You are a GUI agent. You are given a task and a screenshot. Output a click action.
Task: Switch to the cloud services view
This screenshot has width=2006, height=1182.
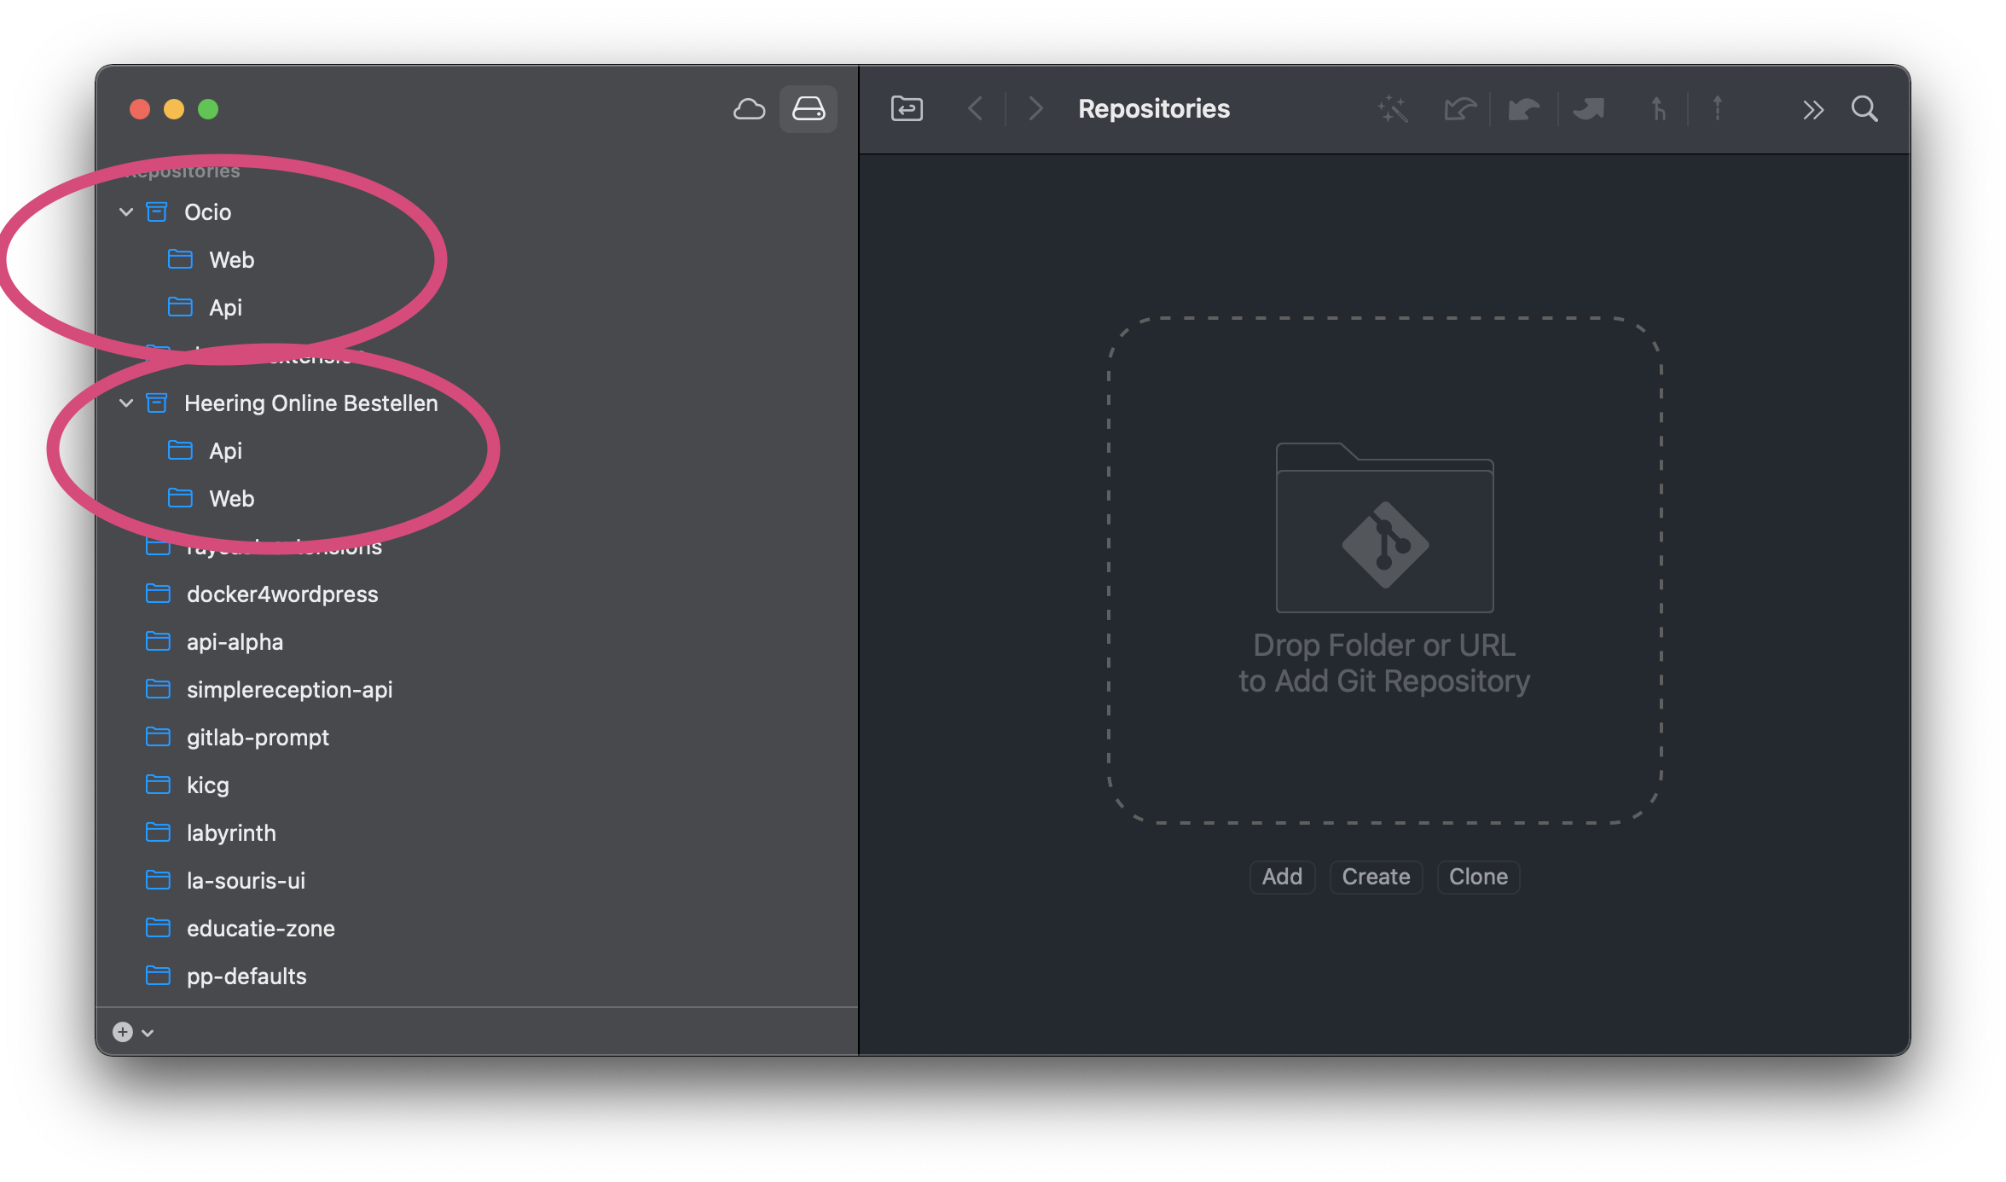point(749,109)
